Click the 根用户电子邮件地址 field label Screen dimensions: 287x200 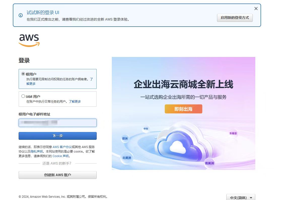tap(34, 114)
